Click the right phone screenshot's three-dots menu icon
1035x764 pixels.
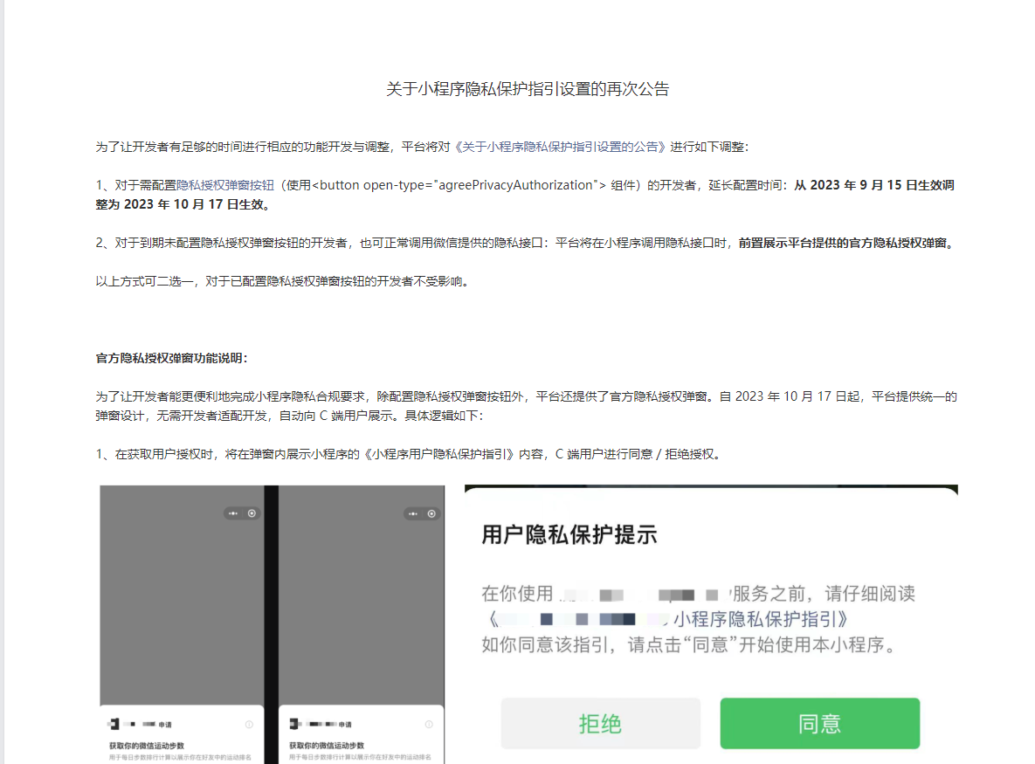(x=412, y=514)
